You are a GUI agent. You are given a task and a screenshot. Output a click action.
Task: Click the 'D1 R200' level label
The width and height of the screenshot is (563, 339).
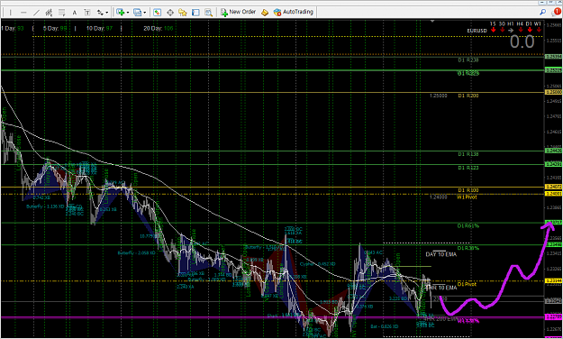468,96
